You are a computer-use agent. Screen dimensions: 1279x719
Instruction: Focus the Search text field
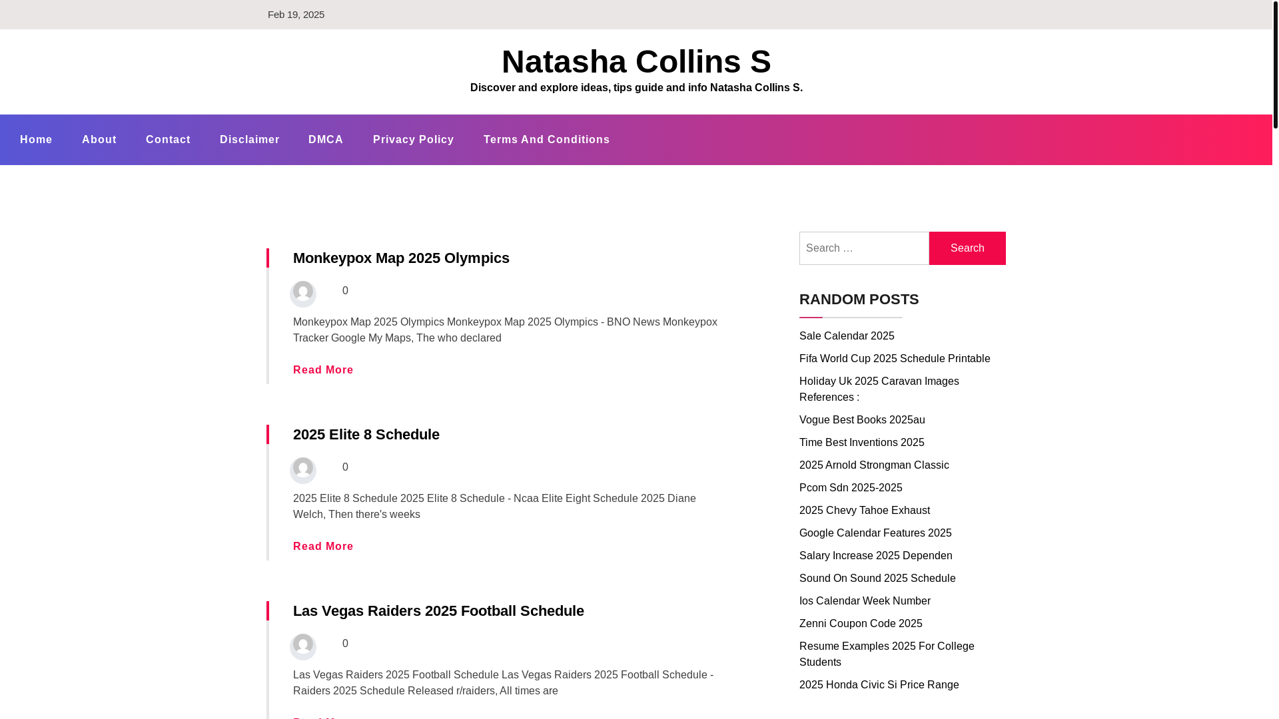point(864,248)
